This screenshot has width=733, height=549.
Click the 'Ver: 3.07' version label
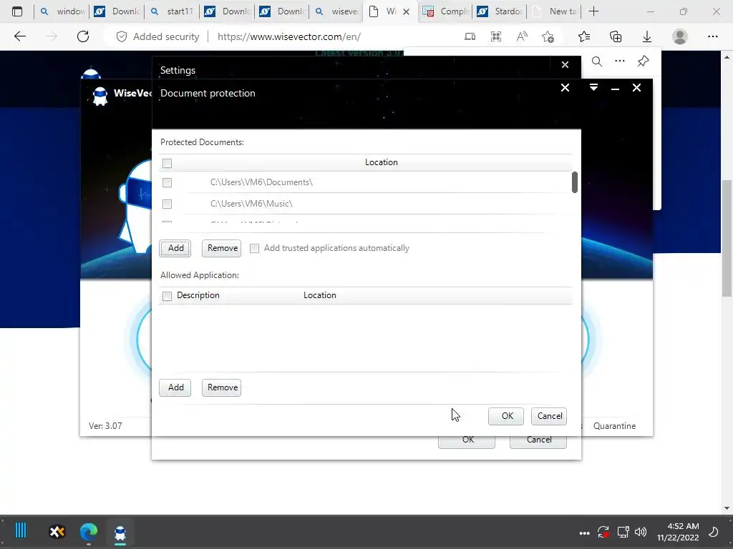[106, 426]
